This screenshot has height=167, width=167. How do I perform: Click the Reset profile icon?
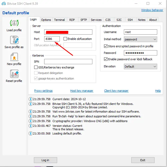tap(14, 74)
